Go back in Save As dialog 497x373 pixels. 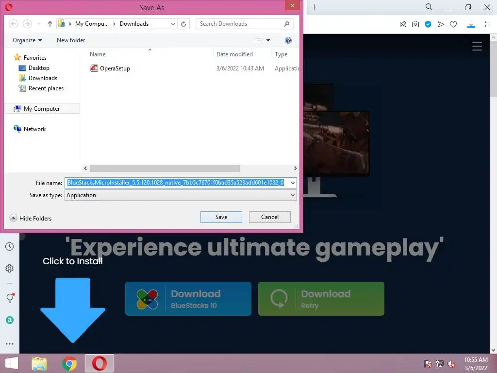[13, 24]
